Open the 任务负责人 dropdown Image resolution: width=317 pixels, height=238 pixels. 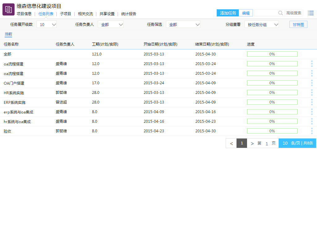[111, 24]
